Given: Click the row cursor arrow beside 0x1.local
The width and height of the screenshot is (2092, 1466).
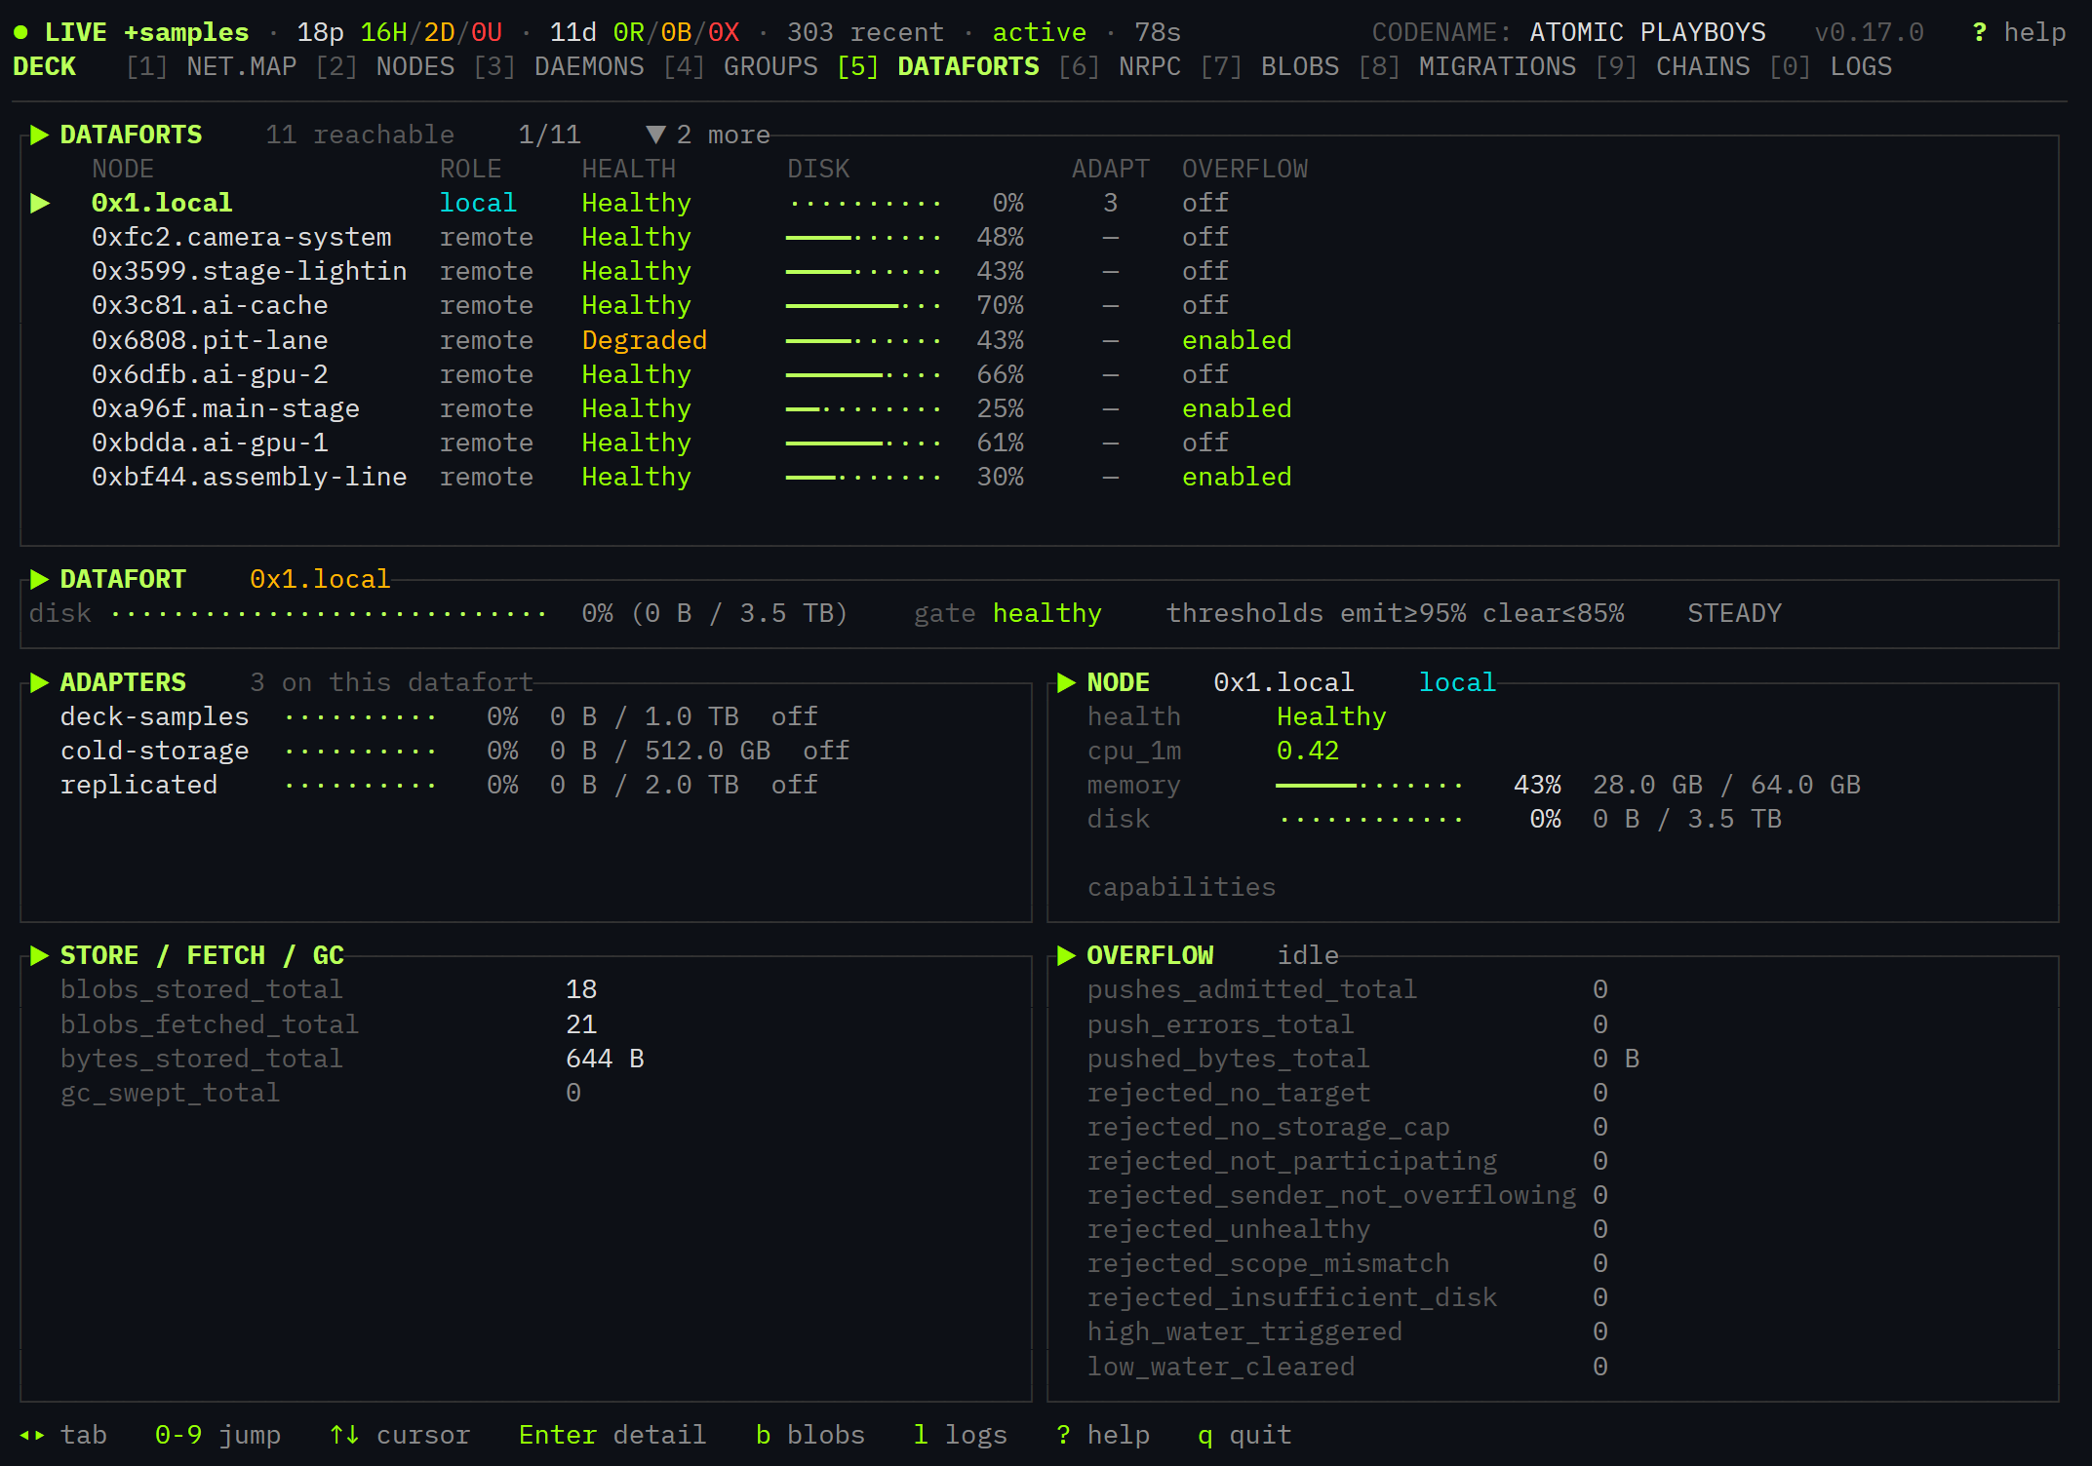Looking at the screenshot, I should (40, 203).
